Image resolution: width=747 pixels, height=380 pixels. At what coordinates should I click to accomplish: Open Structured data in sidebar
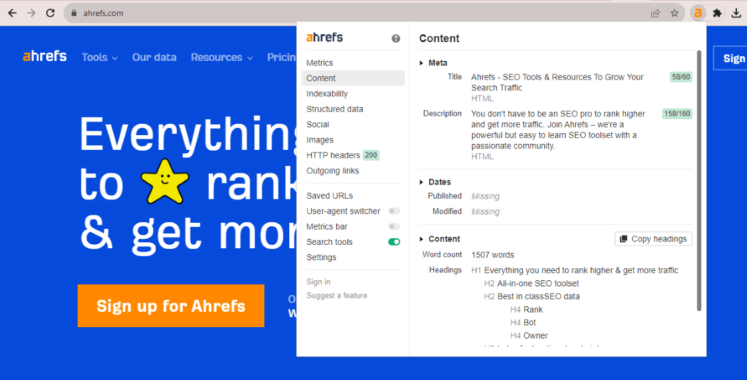point(353,109)
